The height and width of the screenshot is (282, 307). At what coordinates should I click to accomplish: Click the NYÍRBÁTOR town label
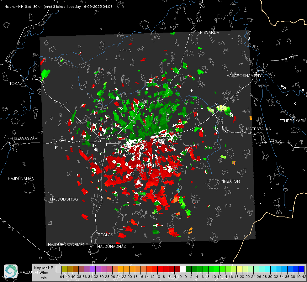[x=229, y=181]
